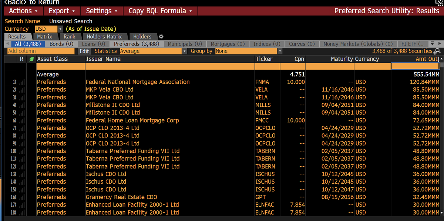Switch to the Matrix tab
444x221 pixels.
pyautogui.click(x=44, y=37)
